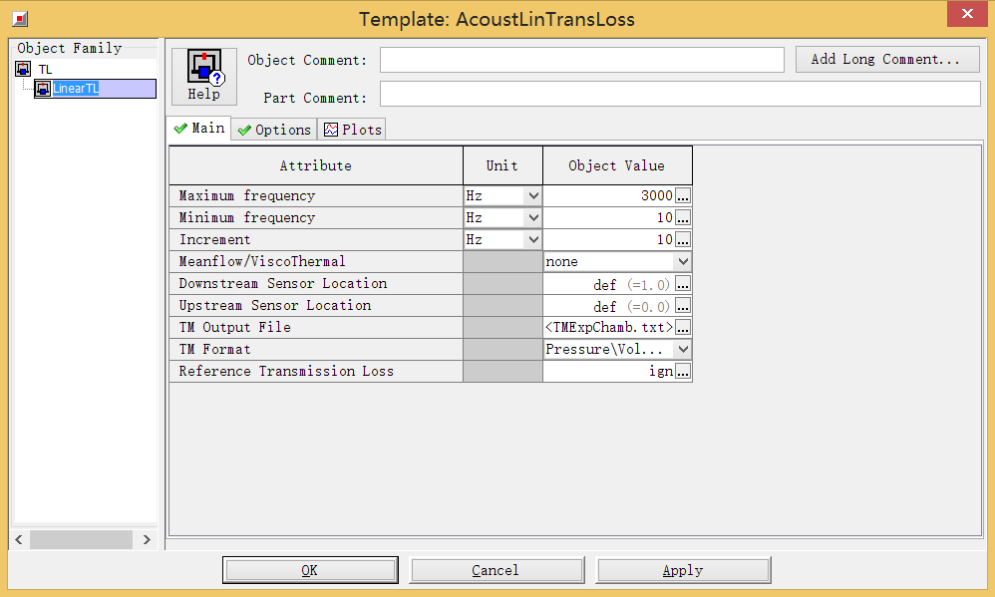Click ellipsis button beside Increment value
This screenshot has width=995, height=597.
(x=683, y=240)
